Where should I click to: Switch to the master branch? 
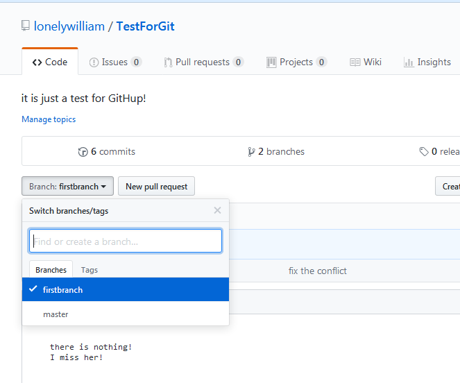point(56,314)
